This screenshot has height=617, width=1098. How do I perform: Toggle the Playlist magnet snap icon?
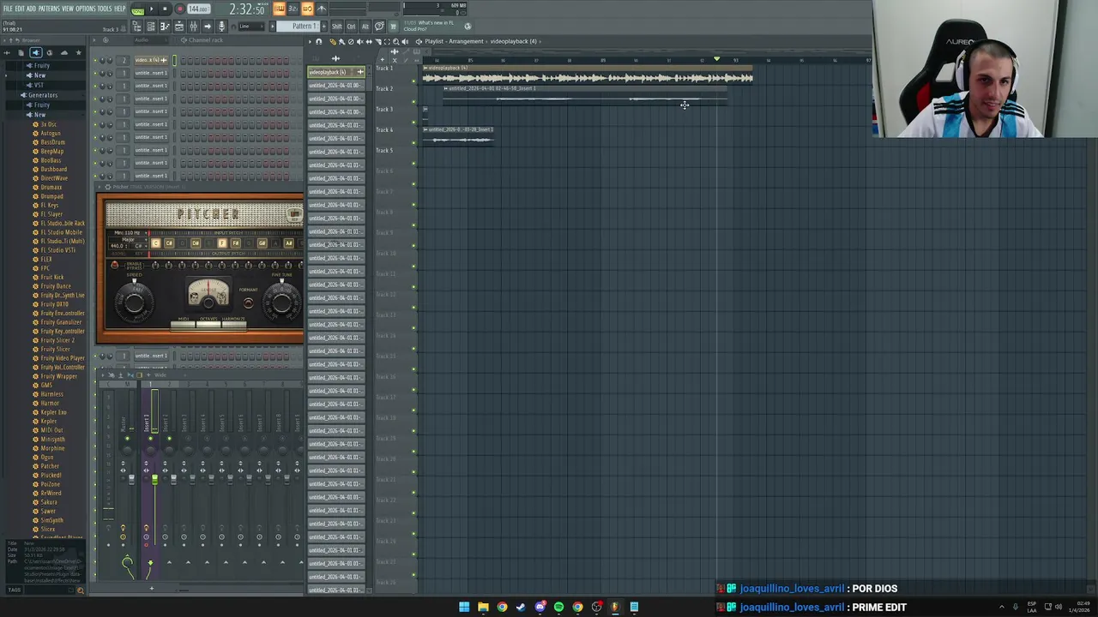tap(319, 41)
